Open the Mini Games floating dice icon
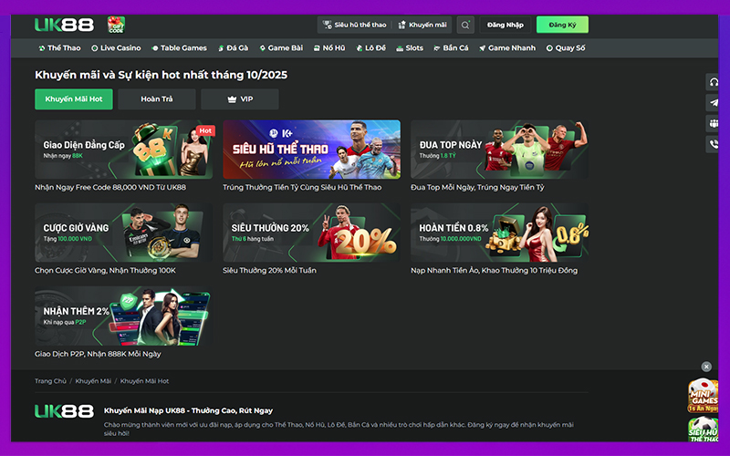Screen dimensions: 730x456 click(x=704, y=395)
